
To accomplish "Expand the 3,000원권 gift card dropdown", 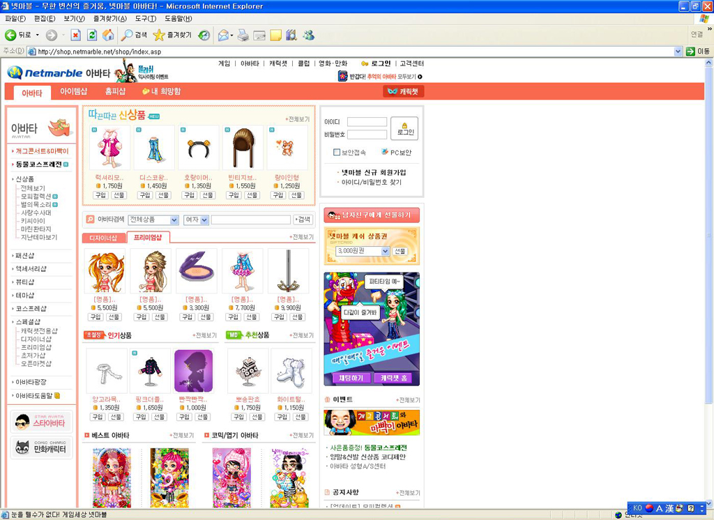I will 363,251.
